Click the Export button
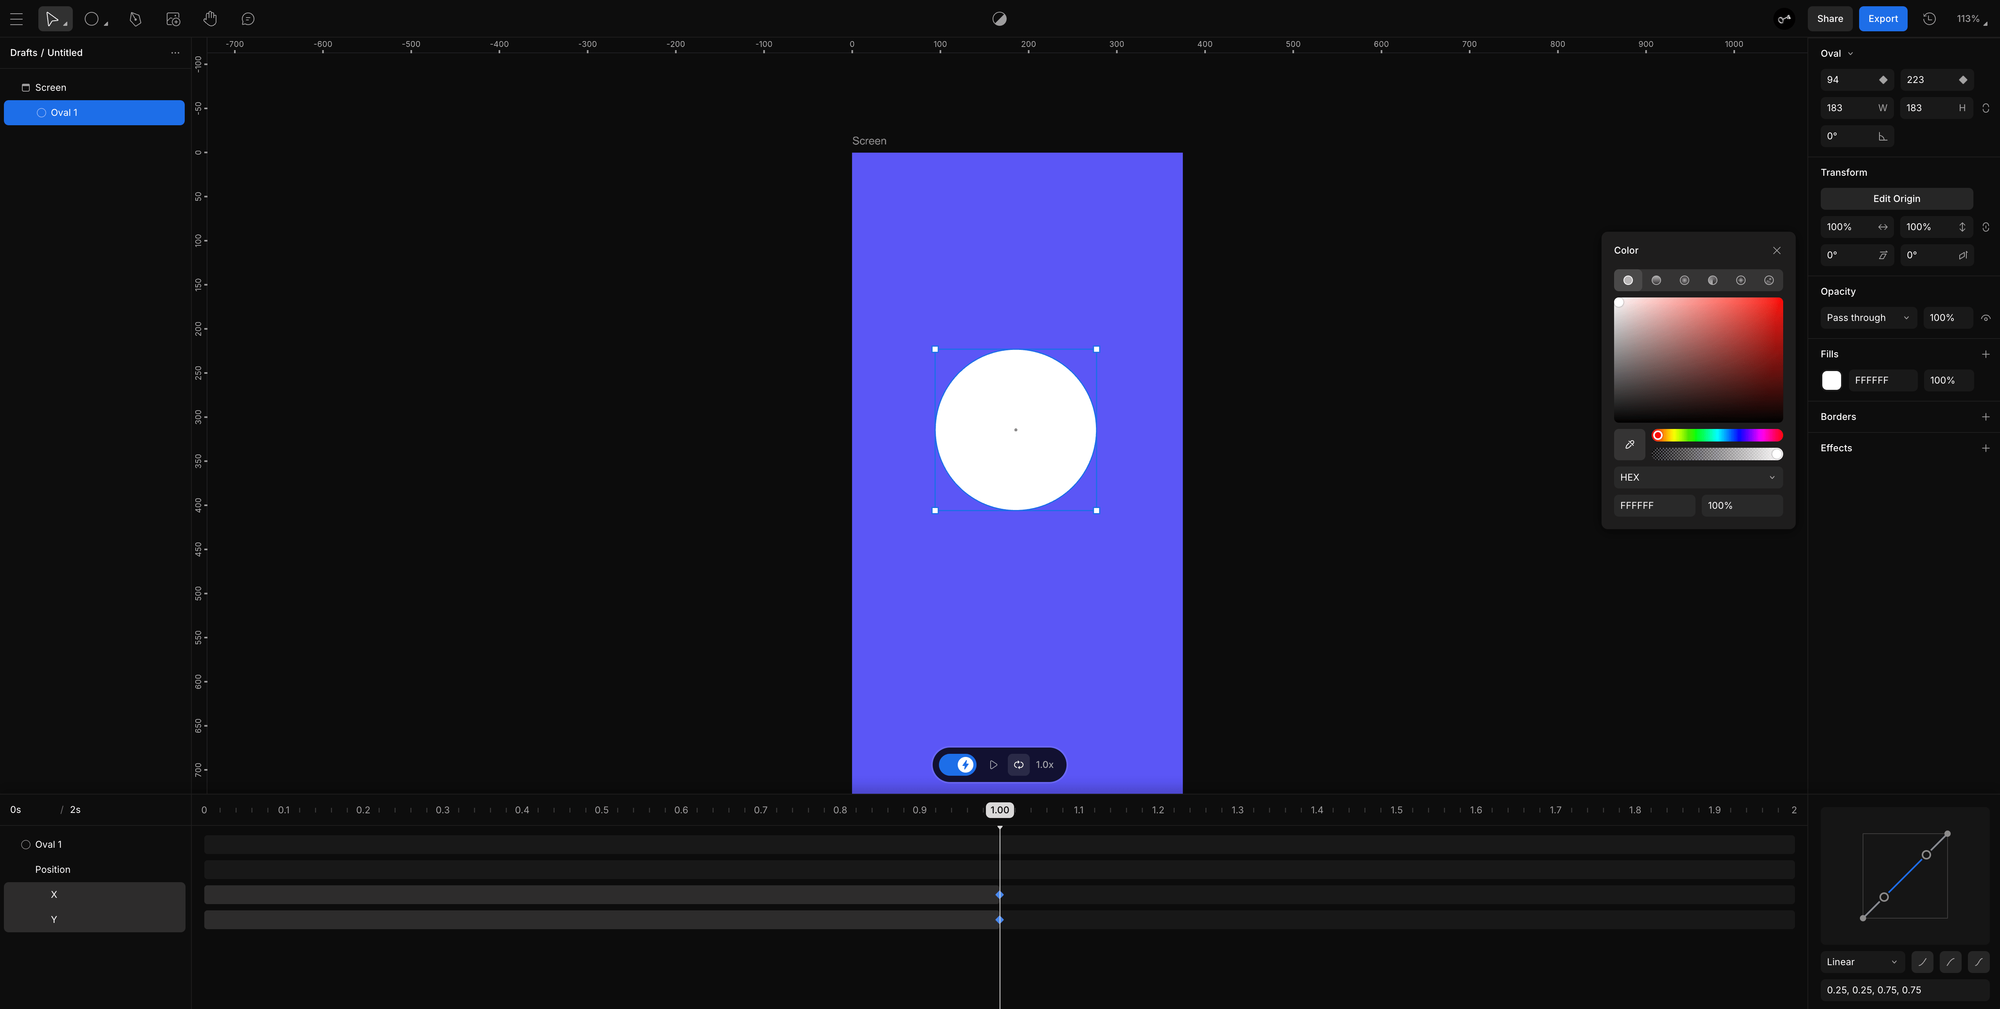 pyautogui.click(x=1883, y=19)
